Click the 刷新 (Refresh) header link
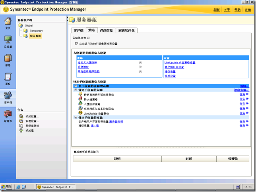 [217, 10]
